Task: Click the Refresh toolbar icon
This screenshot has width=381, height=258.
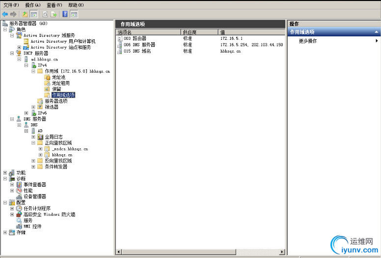Action: pos(45,14)
